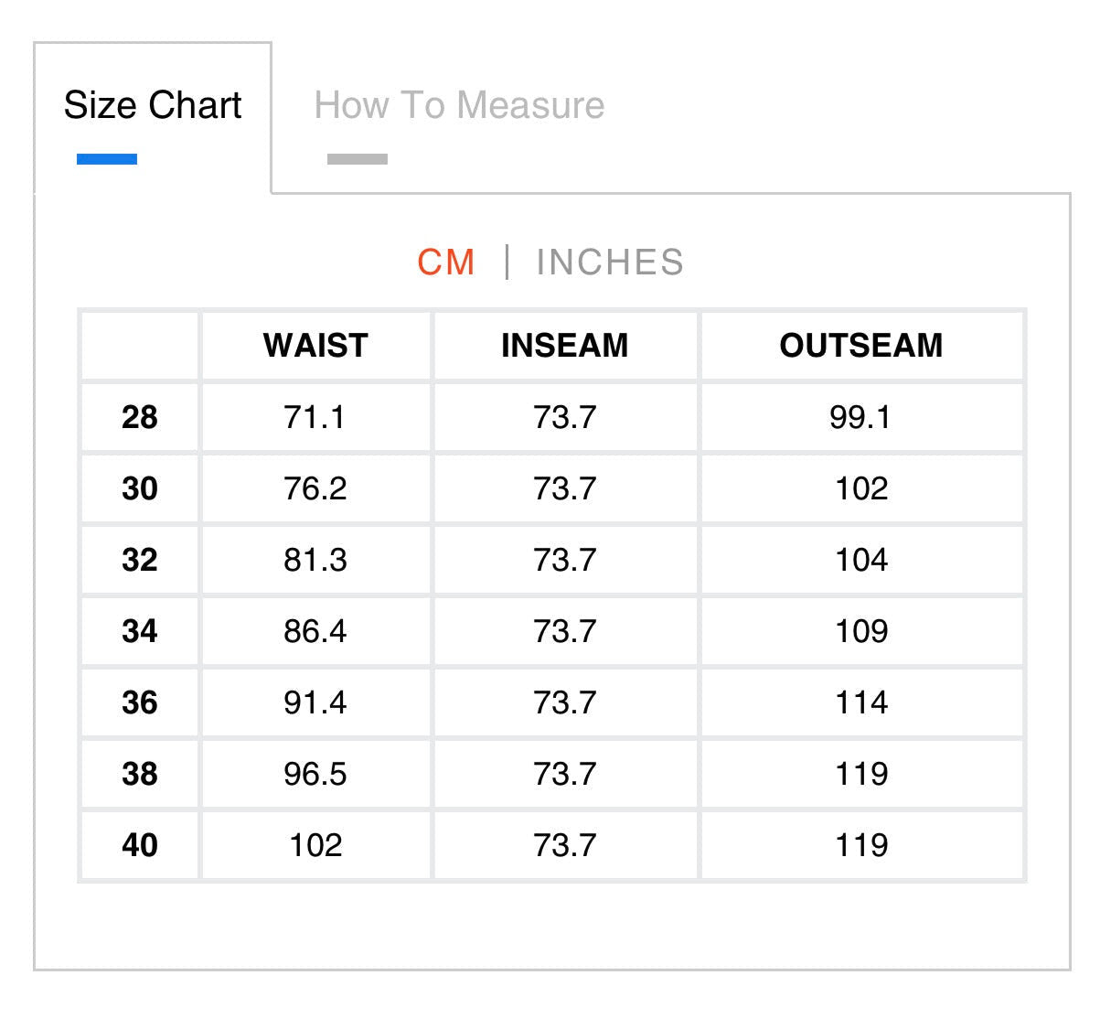This screenshot has width=1111, height=1029.
Task: Select the size 28 row label
Action: pos(140,417)
